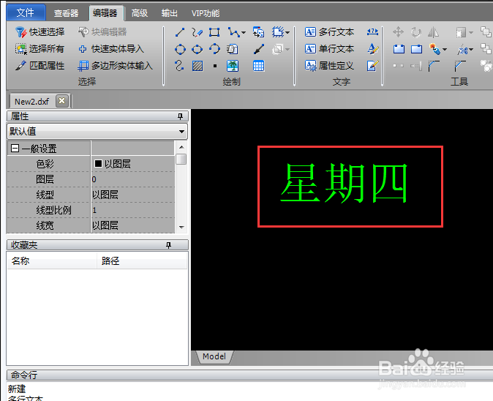
Task: Click the Single-line Text (单行文本) button
Action: (x=329, y=49)
